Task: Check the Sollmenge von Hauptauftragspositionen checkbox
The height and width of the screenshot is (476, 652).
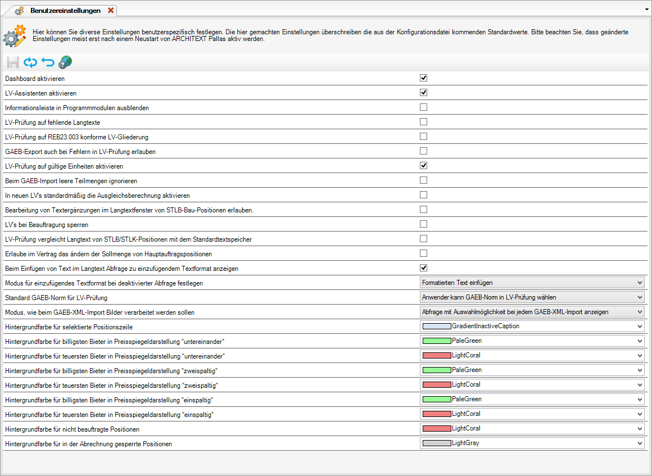Action: (423, 253)
